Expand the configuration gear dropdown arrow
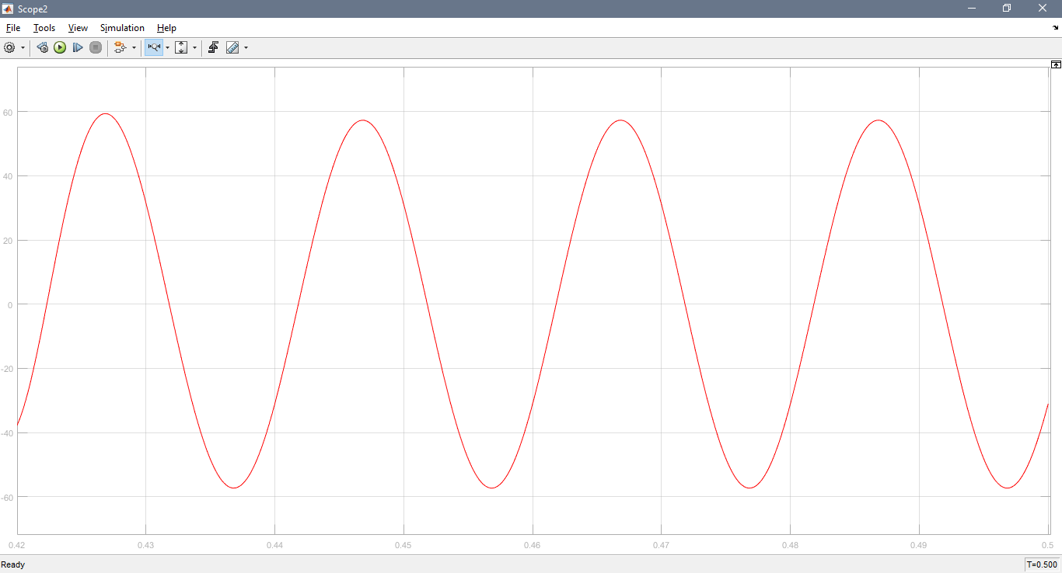This screenshot has height=573, width=1062. [x=23, y=47]
